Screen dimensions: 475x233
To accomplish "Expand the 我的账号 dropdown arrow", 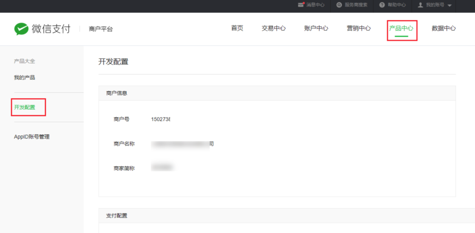I will click(x=449, y=6).
